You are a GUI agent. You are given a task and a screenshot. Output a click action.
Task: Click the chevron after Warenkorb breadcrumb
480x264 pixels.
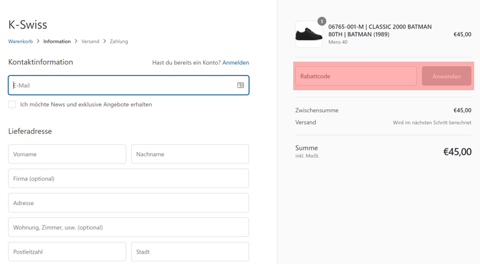[x=38, y=41]
